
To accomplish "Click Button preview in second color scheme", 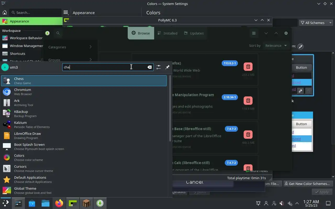I will [x=301, y=124].
